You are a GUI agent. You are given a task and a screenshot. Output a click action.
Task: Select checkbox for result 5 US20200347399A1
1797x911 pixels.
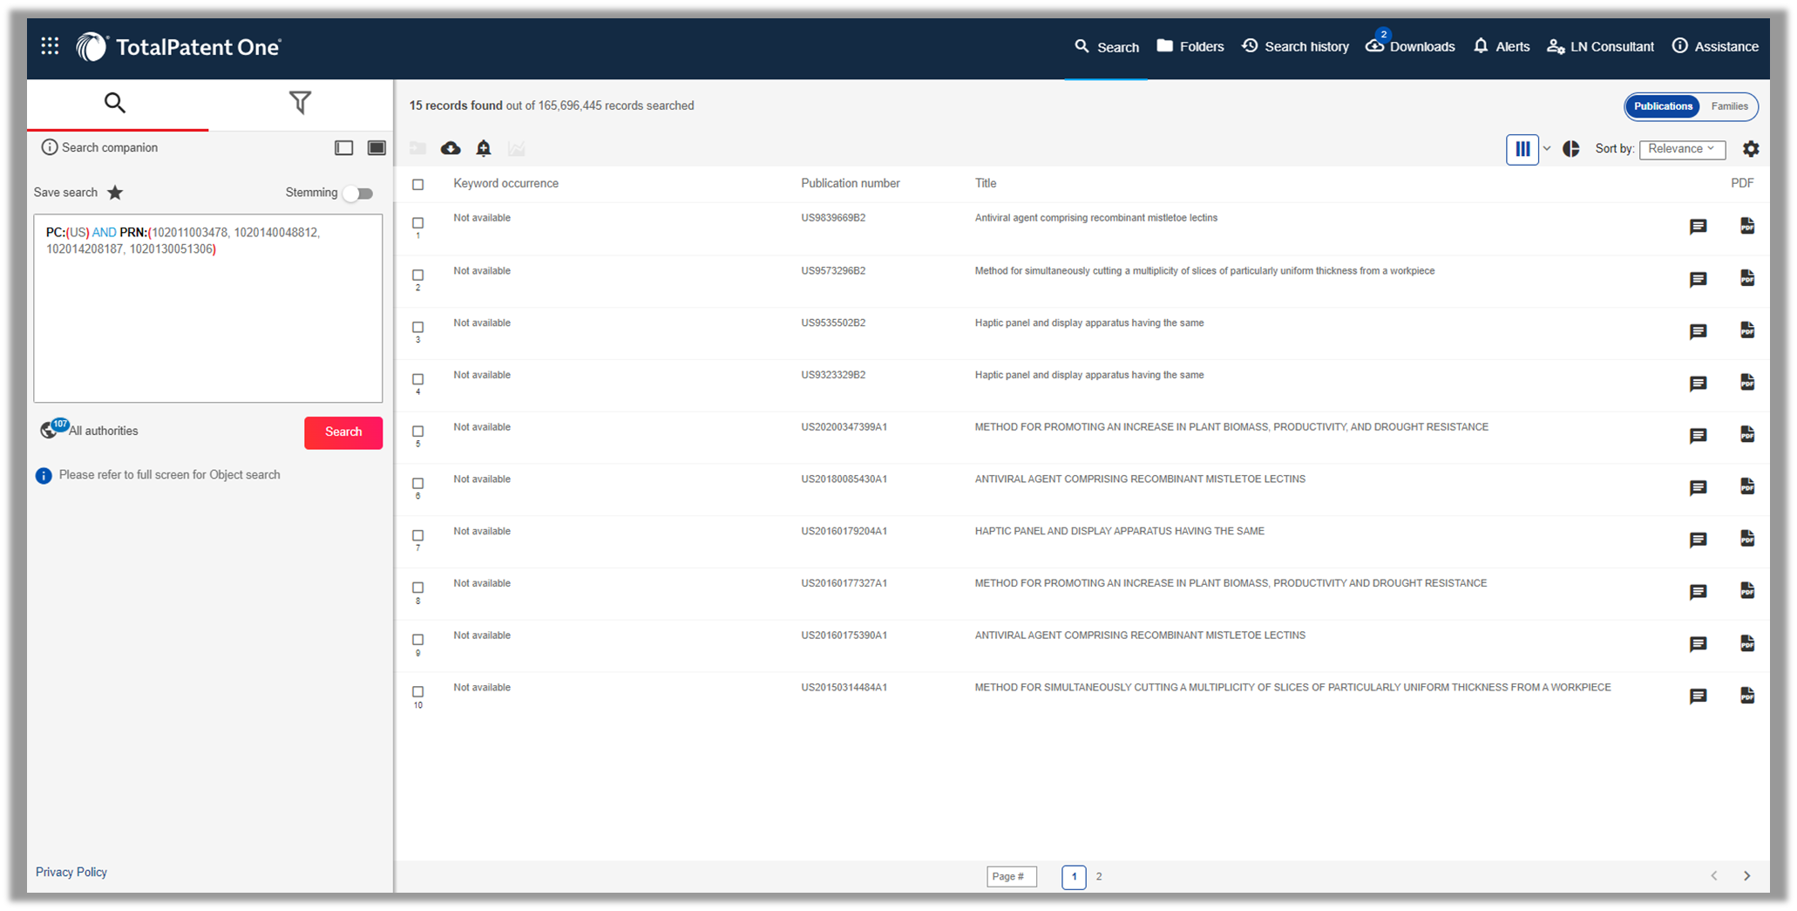pos(418,432)
